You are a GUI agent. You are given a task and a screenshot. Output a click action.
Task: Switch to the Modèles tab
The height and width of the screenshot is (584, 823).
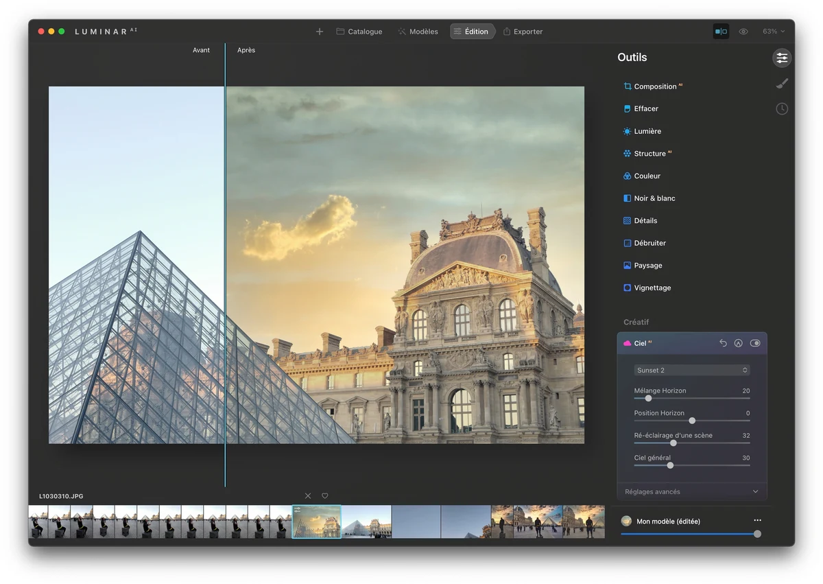coord(418,32)
